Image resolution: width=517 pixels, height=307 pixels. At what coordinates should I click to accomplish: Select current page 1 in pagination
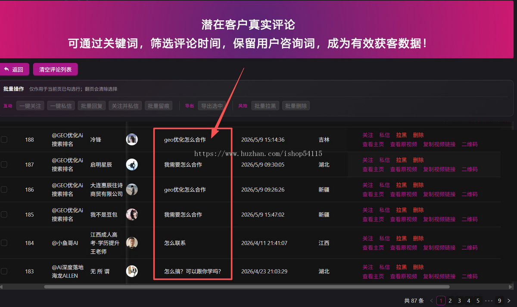(x=441, y=301)
